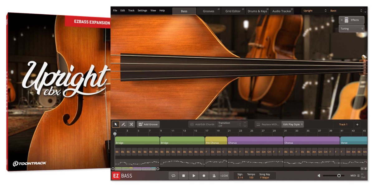Expand the Tuning panel
This screenshot has width=374, height=187.
352,29
